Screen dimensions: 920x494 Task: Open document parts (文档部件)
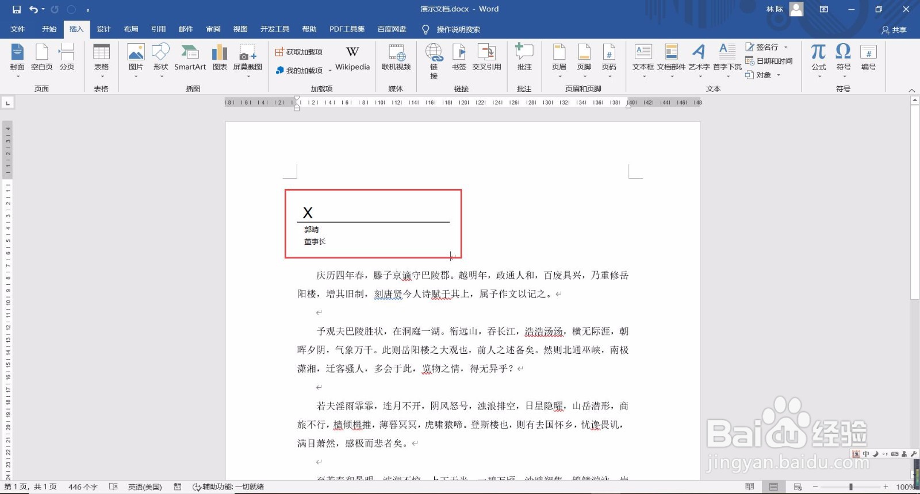click(671, 60)
